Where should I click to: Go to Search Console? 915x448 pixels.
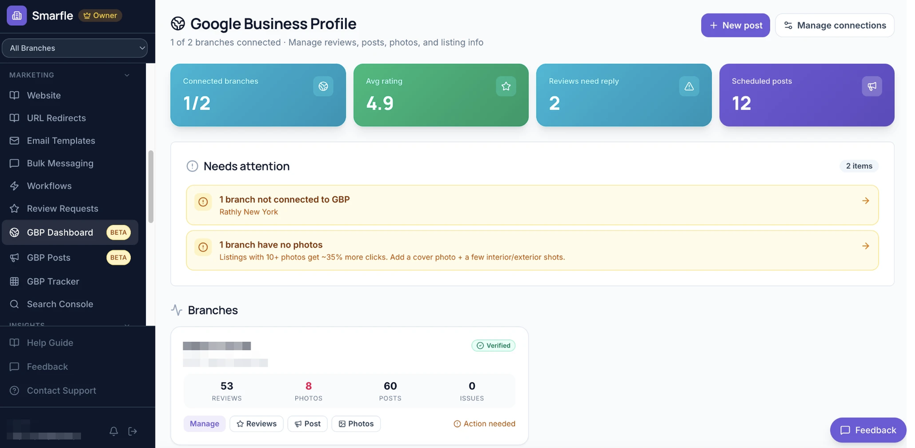pyautogui.click(x=70, y=304)
